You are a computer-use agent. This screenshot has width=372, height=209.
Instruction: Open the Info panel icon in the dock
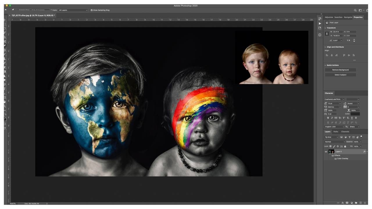coord(320,35)
